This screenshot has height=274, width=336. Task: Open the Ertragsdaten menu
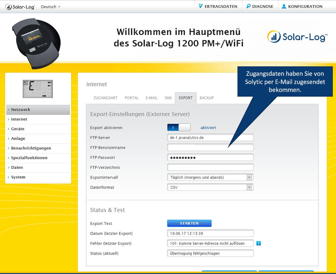(218, 6)
